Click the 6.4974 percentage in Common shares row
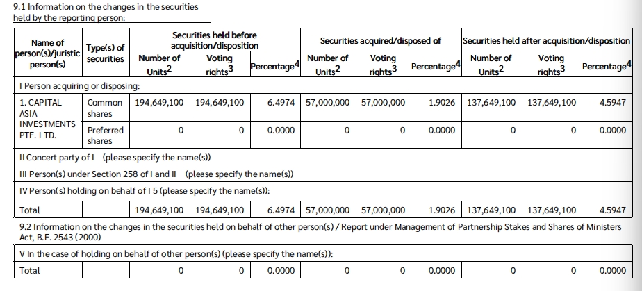Viewport: 642px width, 291px height. pyautogui.click(x=281, y=102)
